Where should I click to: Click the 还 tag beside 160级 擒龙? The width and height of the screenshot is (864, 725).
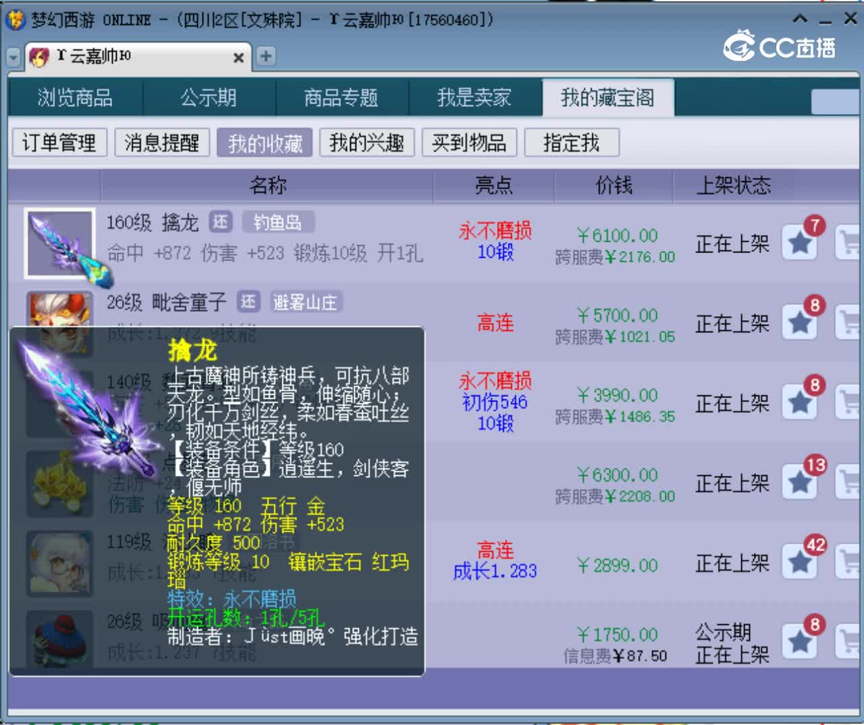221,222
